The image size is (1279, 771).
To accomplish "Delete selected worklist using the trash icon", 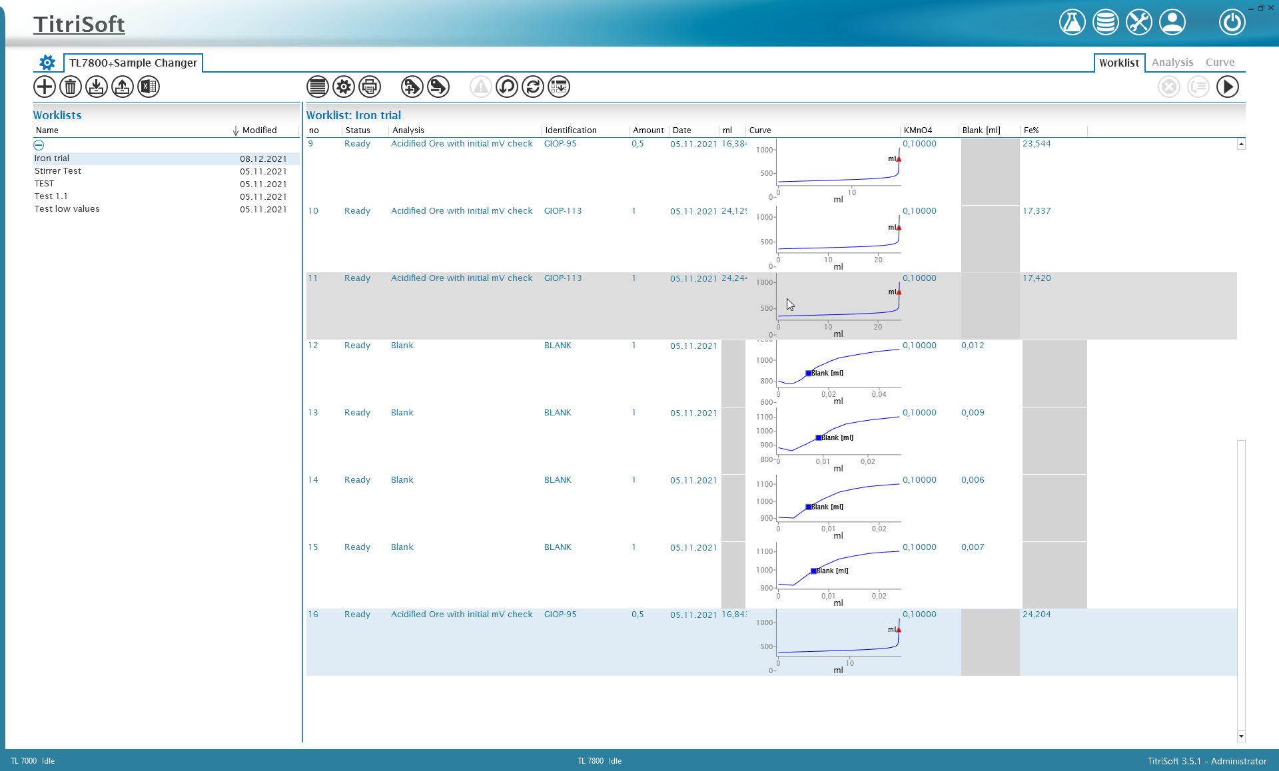I will [x=70, y=87].
